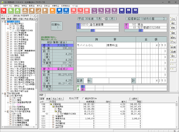Open the ヘルプ menu
This screenshot has height=132, width=179.
75,6
